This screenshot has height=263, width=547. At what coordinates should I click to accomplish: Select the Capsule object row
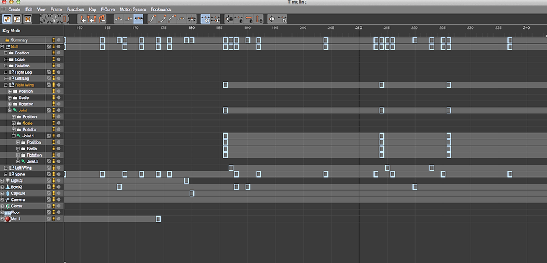click(x=18, y=194)
